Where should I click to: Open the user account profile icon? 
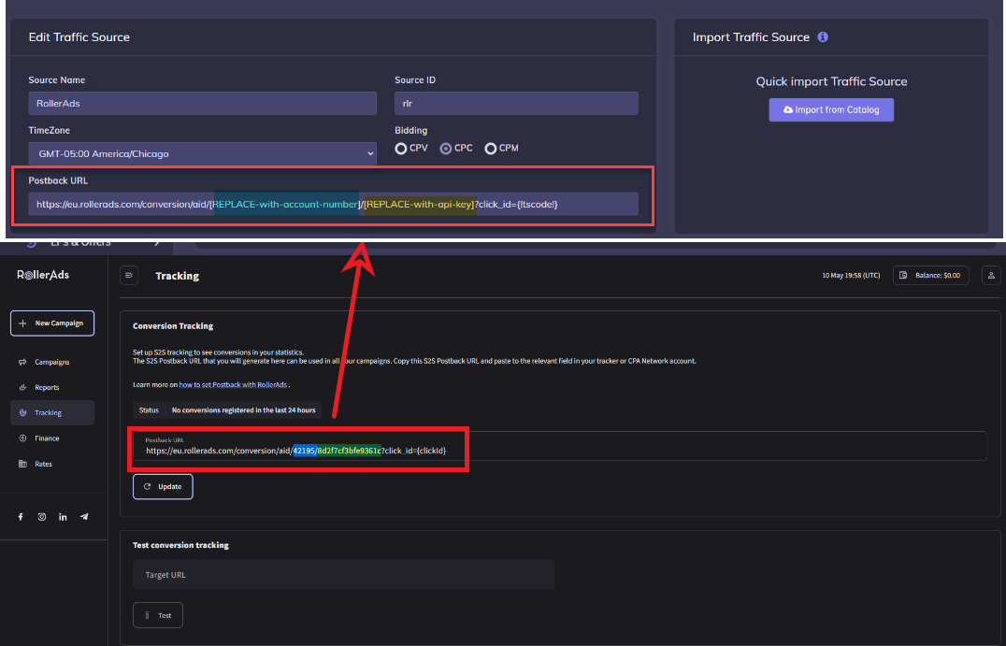click(991, 275)
